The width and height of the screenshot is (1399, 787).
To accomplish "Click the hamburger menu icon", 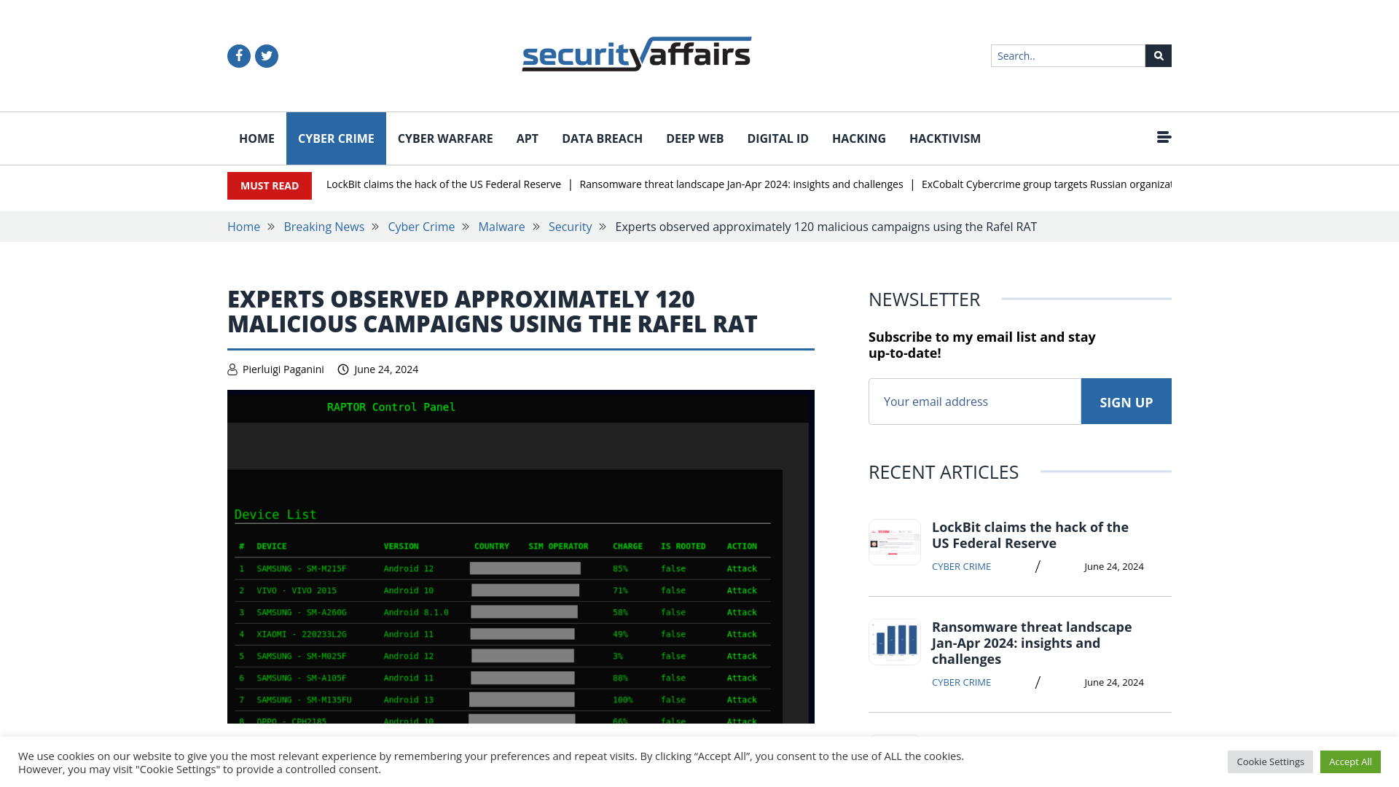I will point(1164,136).
